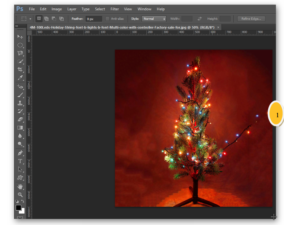Click the black foreground color swatch
This screenshot has height=225, width=284.
pyautogui.click(x=18, y=207)
